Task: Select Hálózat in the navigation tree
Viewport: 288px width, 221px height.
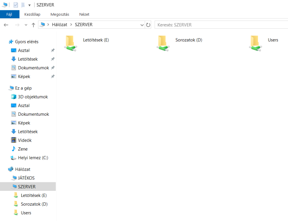Action: (x=23, y=169)
